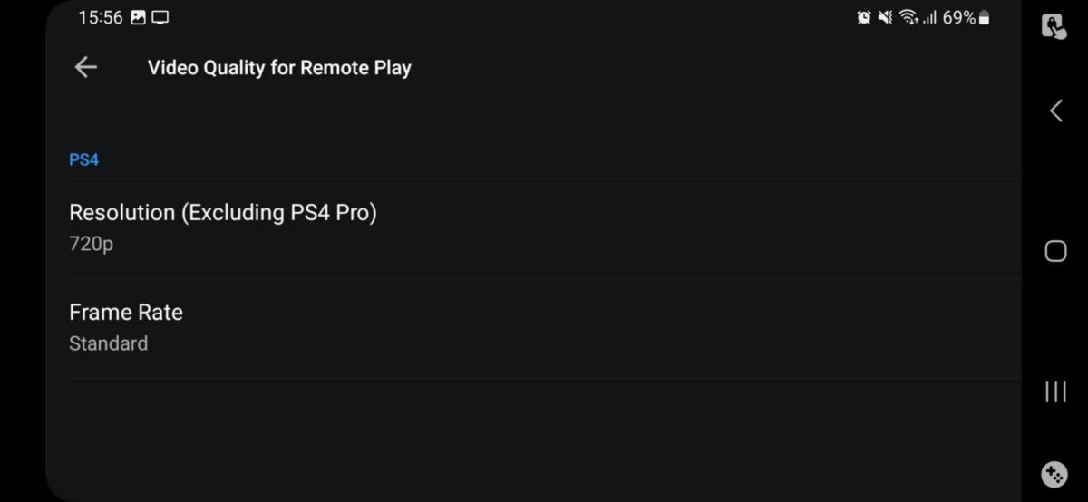
Task: Tap the Android home button
Action: tap(1055, 251)
